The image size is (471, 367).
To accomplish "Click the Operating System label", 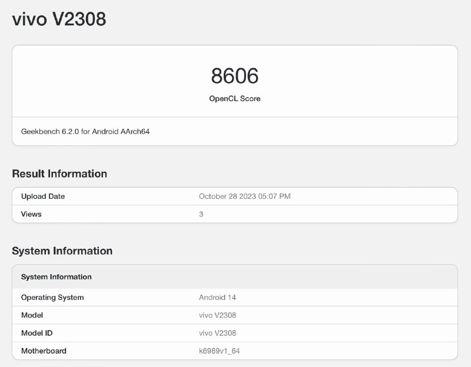I will 52,298.
